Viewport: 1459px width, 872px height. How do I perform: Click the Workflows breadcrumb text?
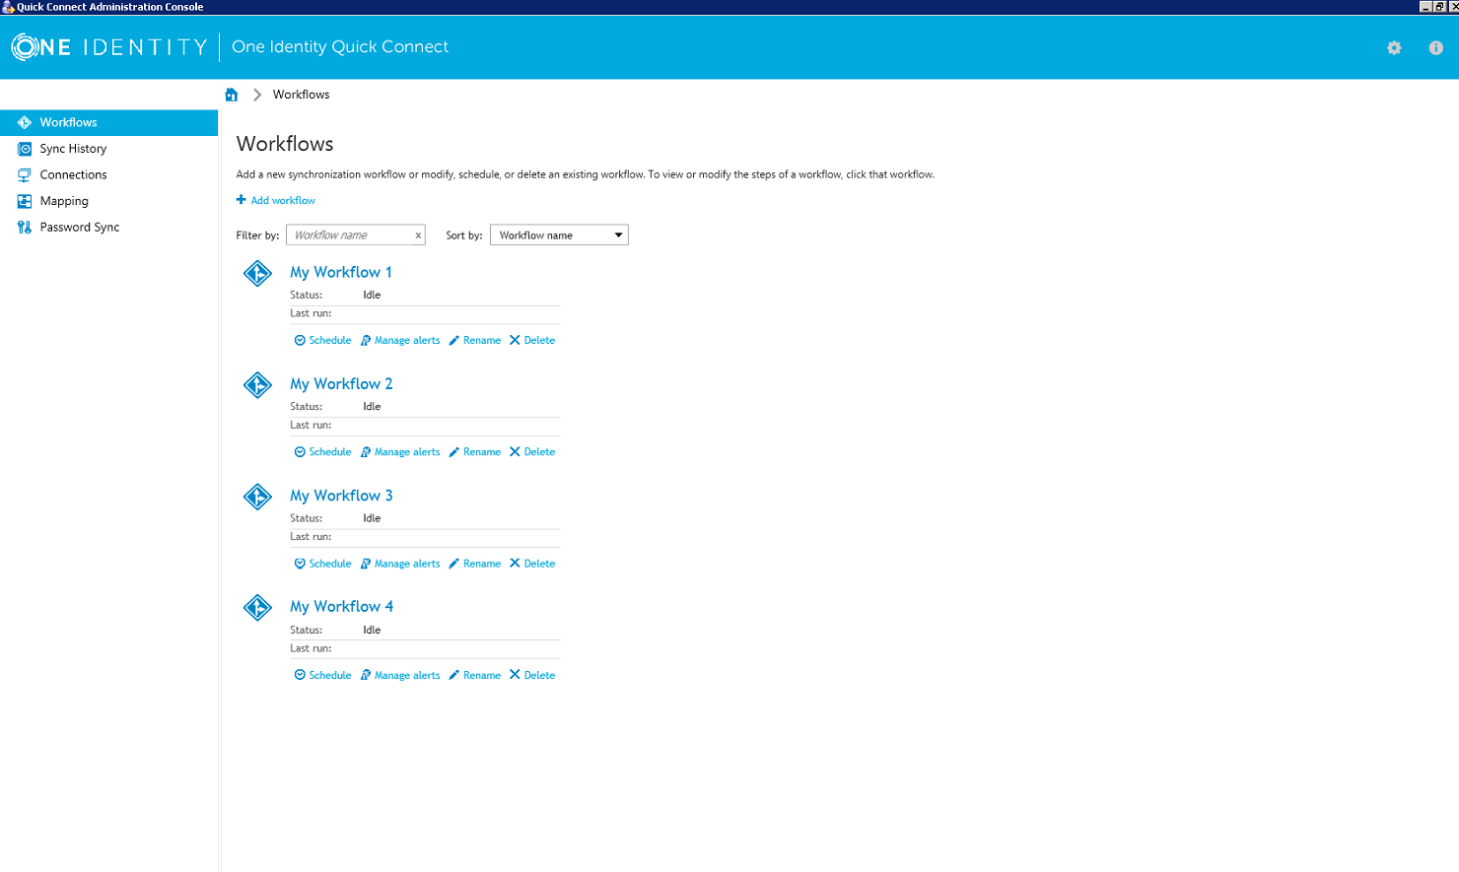pyautogui.click(x=302, y=95)
